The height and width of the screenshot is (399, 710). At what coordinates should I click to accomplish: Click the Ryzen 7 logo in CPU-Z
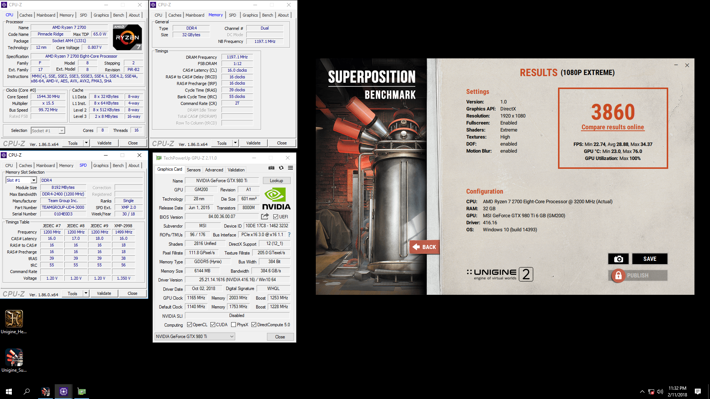coord(127,37)
